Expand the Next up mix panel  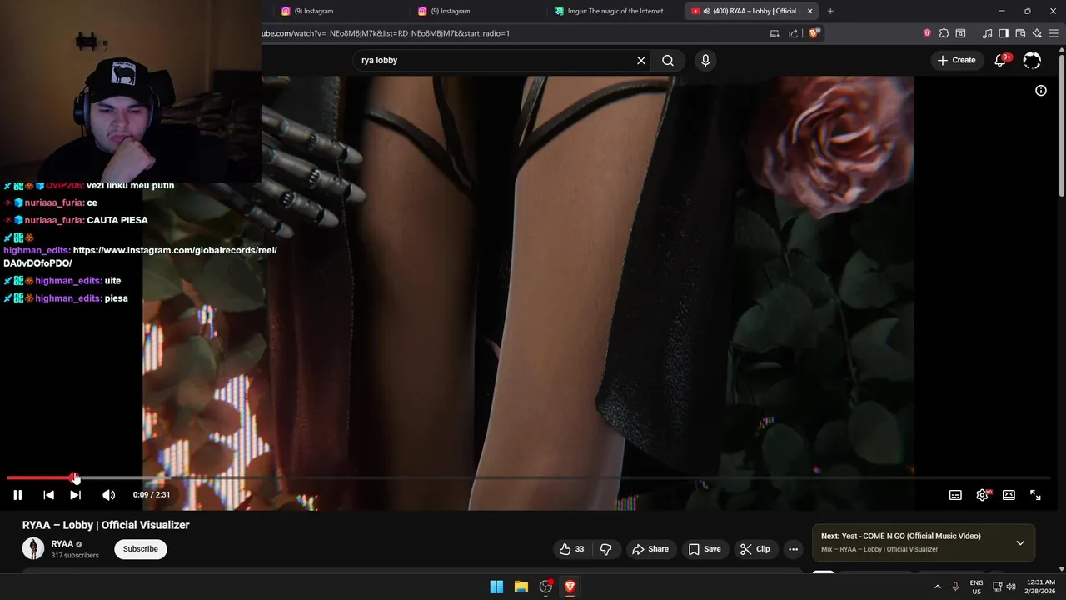point(1020,543)
